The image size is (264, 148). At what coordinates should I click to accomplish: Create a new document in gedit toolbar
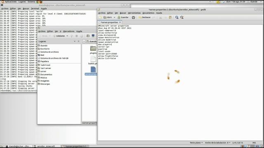tap(100, 17)
